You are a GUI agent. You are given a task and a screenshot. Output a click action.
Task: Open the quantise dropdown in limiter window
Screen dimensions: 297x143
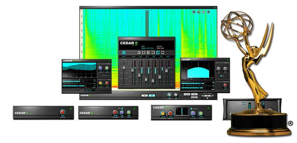click(91, 90)
